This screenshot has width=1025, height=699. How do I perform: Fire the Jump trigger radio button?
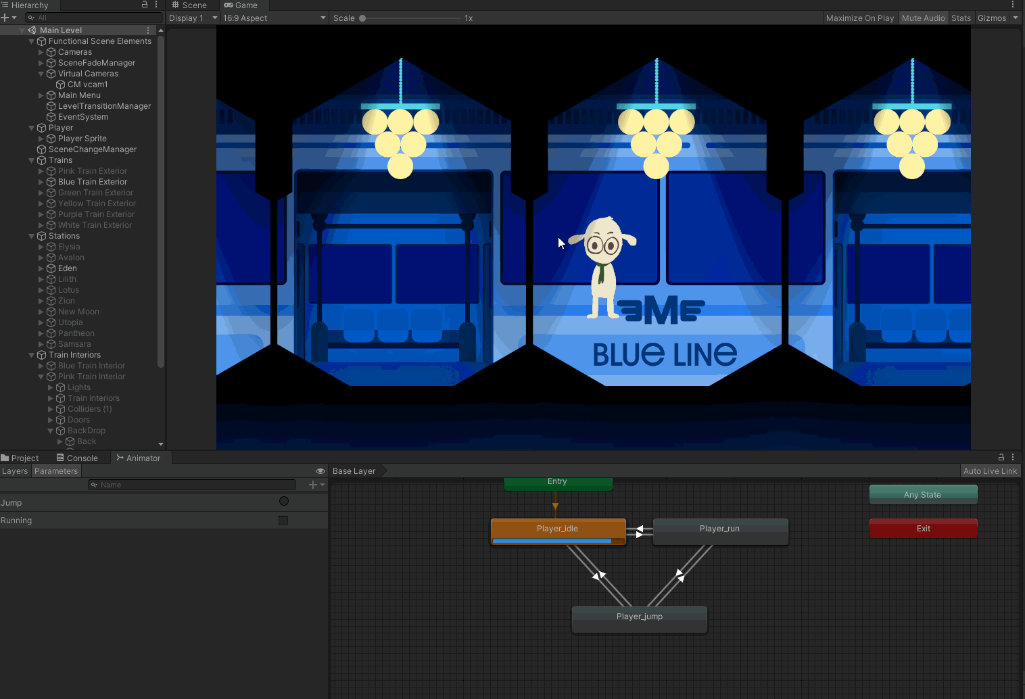point(284,502)
